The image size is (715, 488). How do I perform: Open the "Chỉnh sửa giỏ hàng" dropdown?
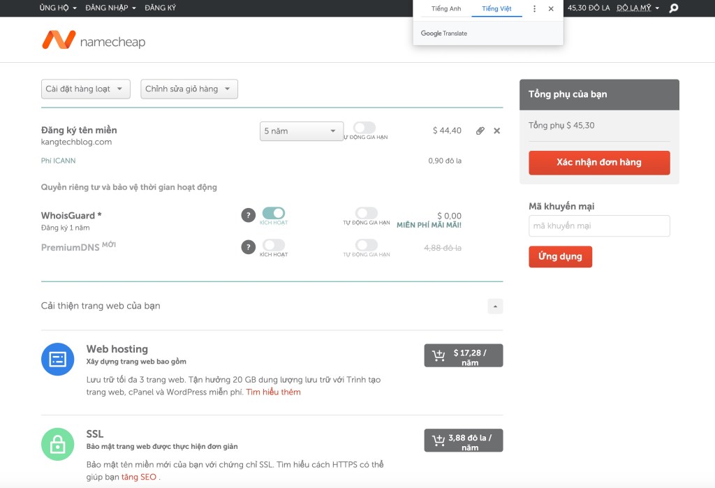point(189,89)
